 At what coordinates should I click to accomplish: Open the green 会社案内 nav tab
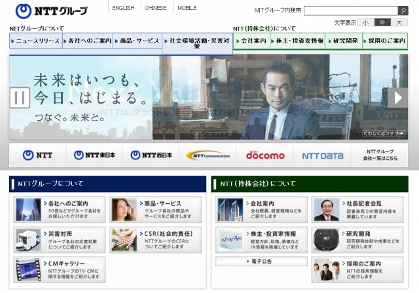click(x=251, y=41)
